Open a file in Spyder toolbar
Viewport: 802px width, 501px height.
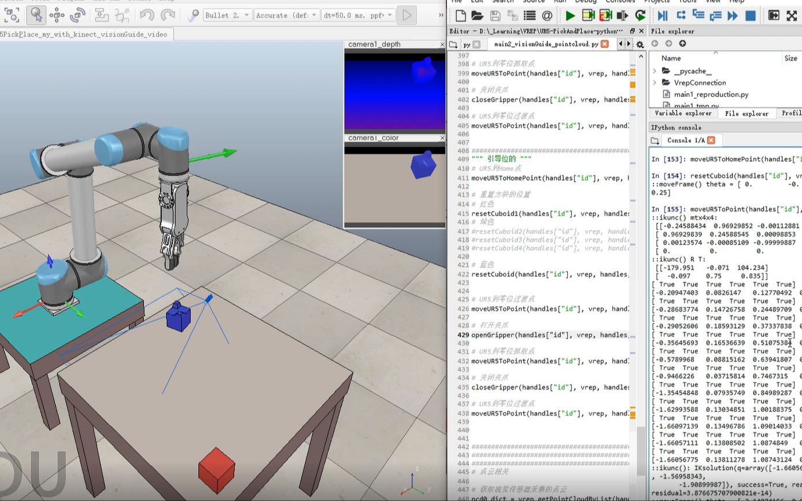click(x=477, y=16)
